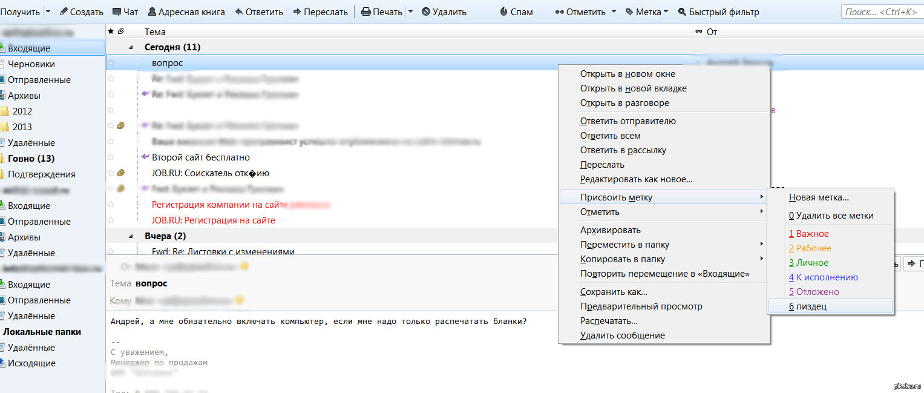Collapse the 'Вчера (2)' message group

pyautogui.click(x=131, y=236)
